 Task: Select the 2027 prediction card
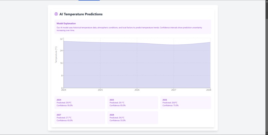(80, 117)
